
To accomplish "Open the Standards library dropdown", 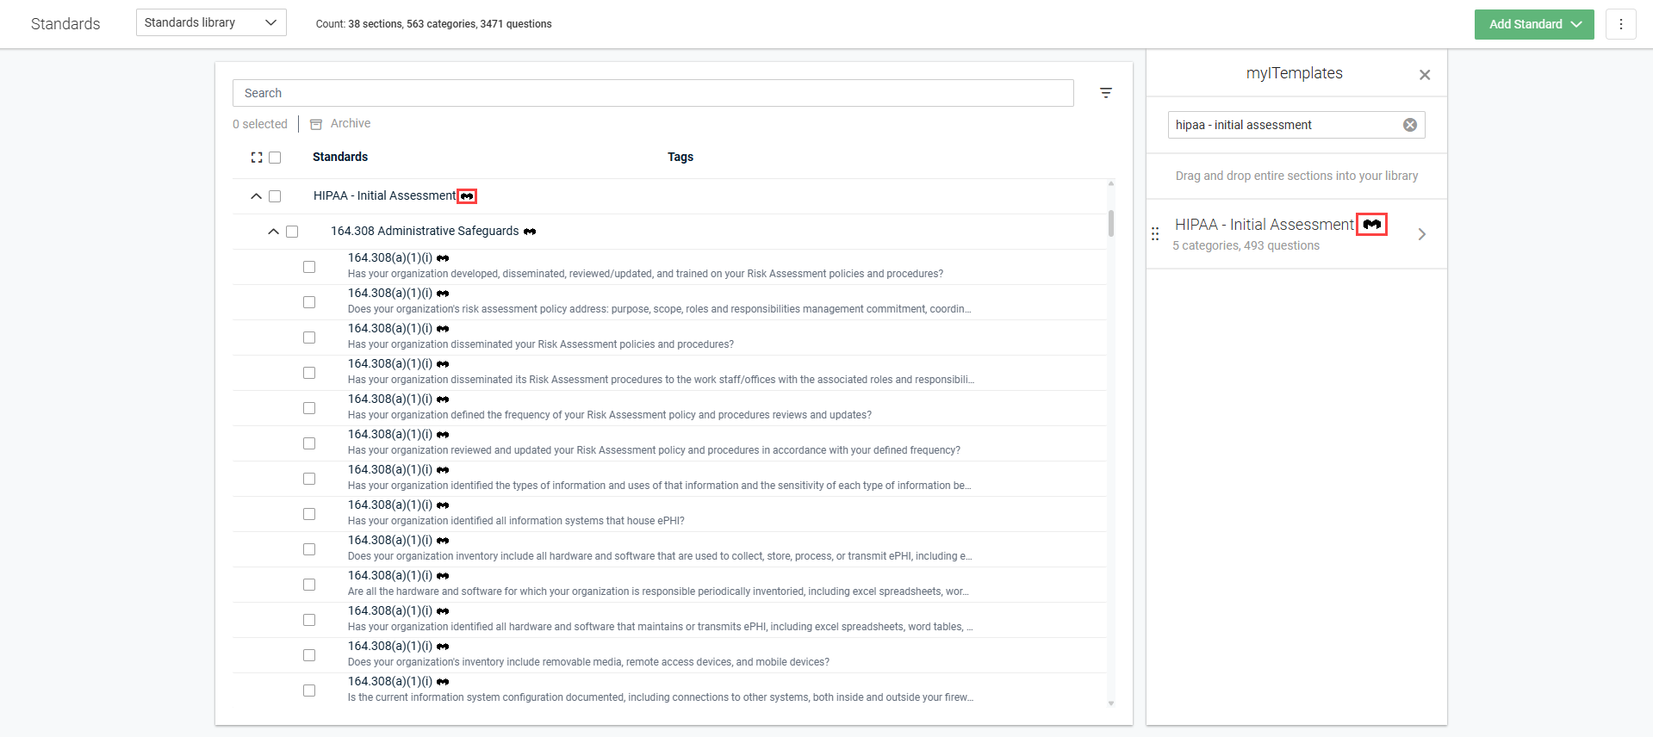I will pyautogui.click(x=211, y=23).
